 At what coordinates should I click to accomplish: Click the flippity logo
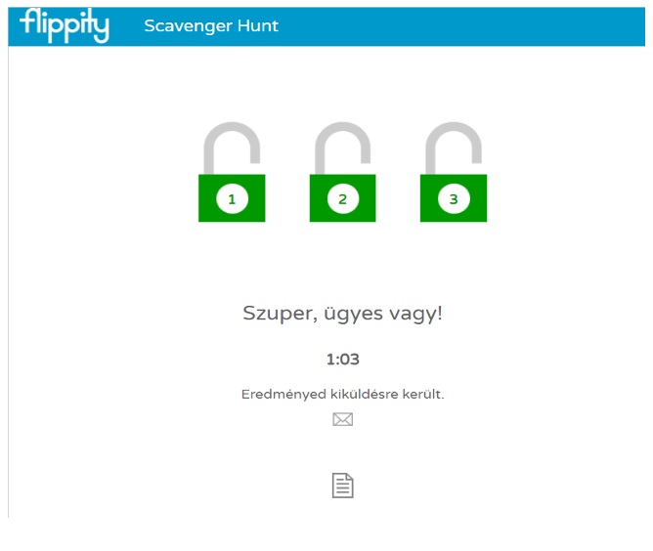point(65,25)
